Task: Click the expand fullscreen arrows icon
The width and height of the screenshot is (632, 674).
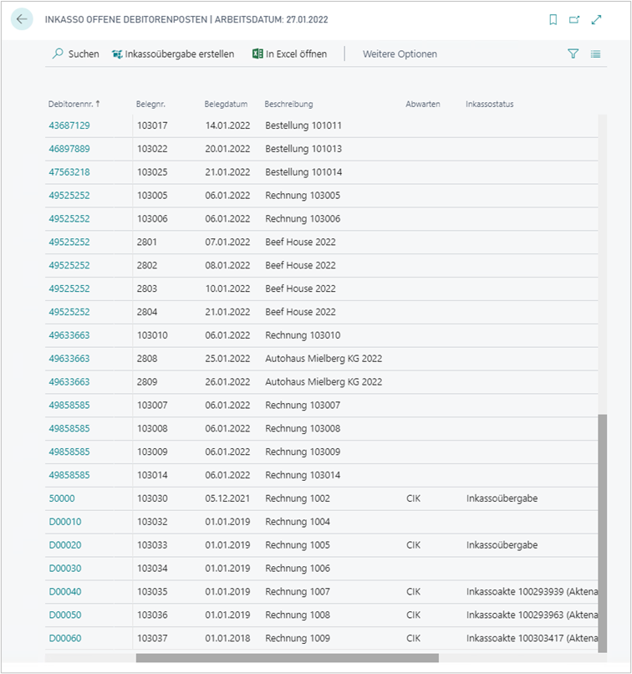Action: pyautogui.click(x=596, y=20)
